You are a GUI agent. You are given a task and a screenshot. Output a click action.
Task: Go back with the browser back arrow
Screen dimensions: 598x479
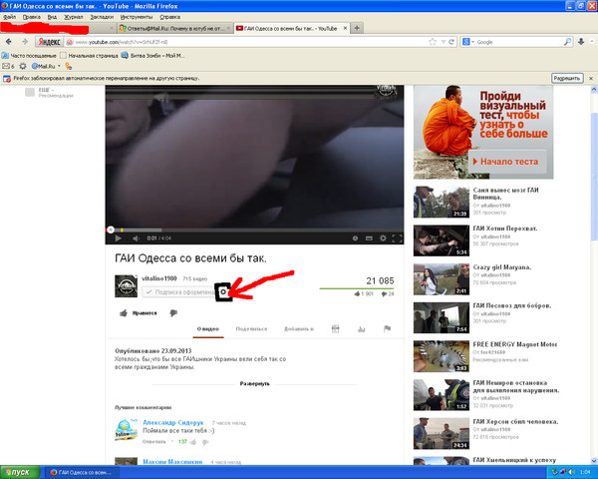9,42
